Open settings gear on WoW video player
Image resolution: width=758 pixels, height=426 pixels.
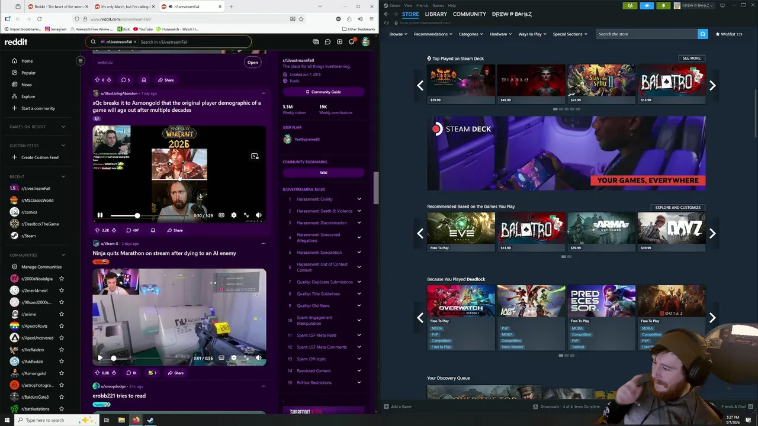(x=233, y=215)
